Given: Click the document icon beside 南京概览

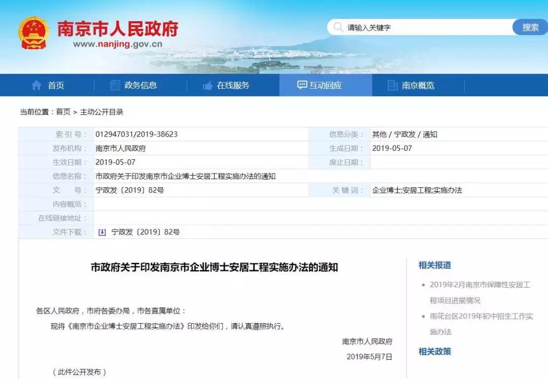Looking at the screenshot, I should tap(392, 85).
